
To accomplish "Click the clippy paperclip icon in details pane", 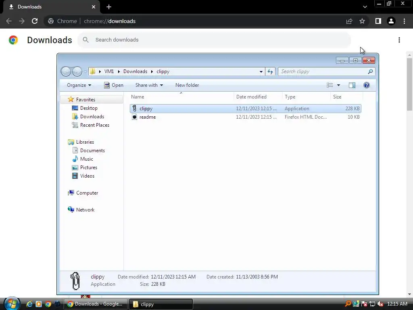I will 75,281.
